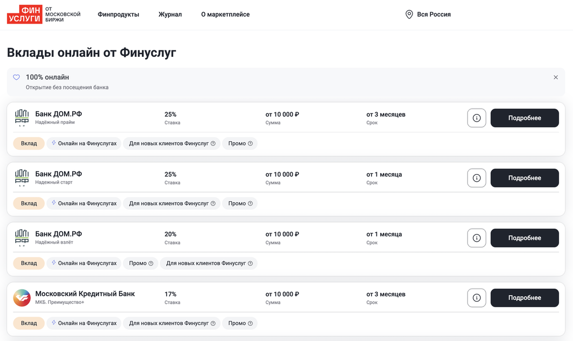Open info icon for Надежный старт deposit
The height and width of the screenshot is (341, 573).
(x=477, y=178)
